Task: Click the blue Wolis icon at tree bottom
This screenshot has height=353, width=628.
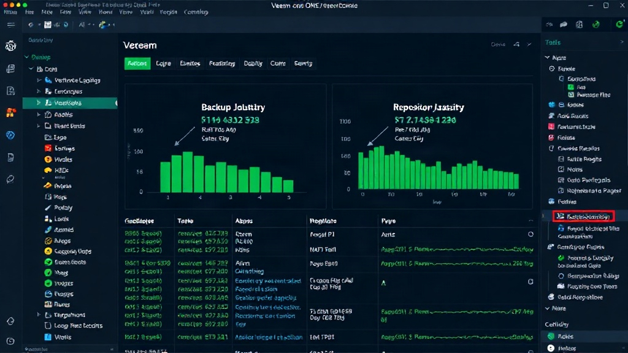Action: [48, 337]
